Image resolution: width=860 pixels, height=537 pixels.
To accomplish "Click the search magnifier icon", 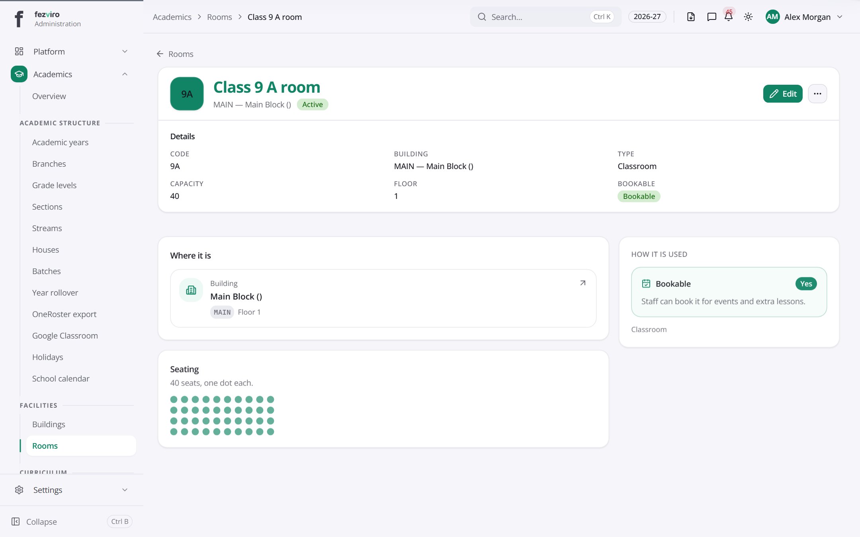I will pos(482,17).
